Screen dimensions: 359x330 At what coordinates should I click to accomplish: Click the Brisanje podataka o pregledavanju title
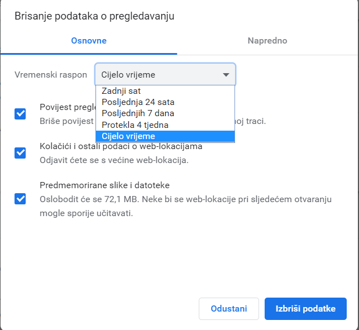[94, 16]
